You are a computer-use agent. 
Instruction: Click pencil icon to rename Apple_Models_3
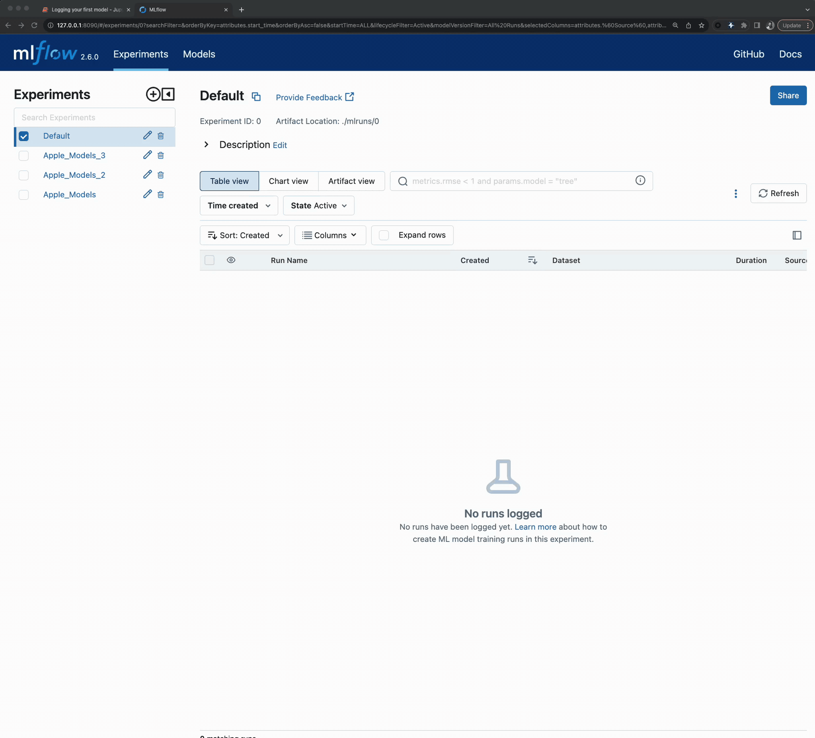coord(147,155)
